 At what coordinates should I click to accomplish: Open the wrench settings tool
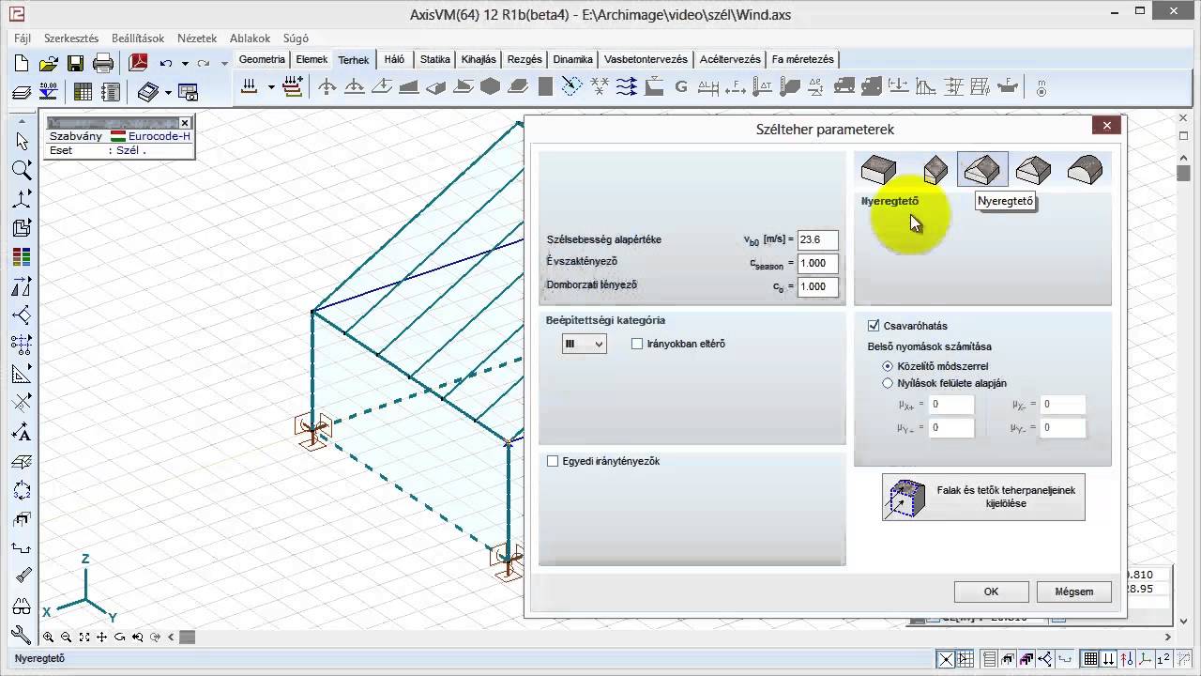pos(23,636)
